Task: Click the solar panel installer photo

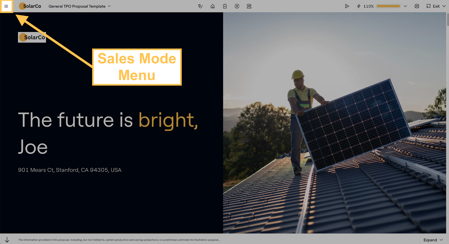Action: tap(335, 123)
